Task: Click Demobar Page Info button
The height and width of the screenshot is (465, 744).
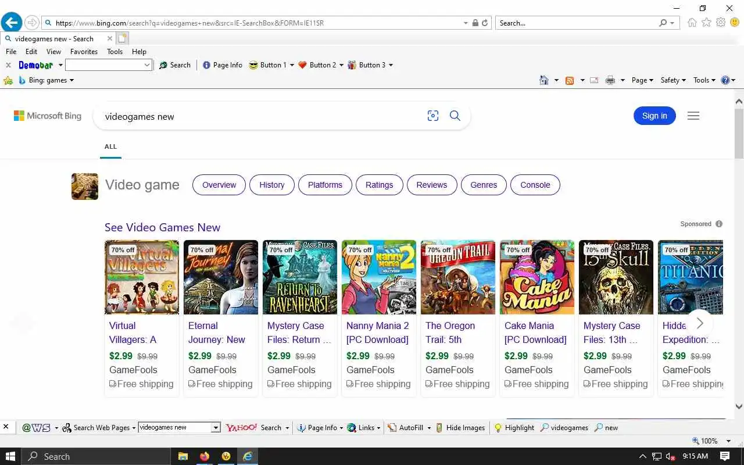Action: point(222,65)
